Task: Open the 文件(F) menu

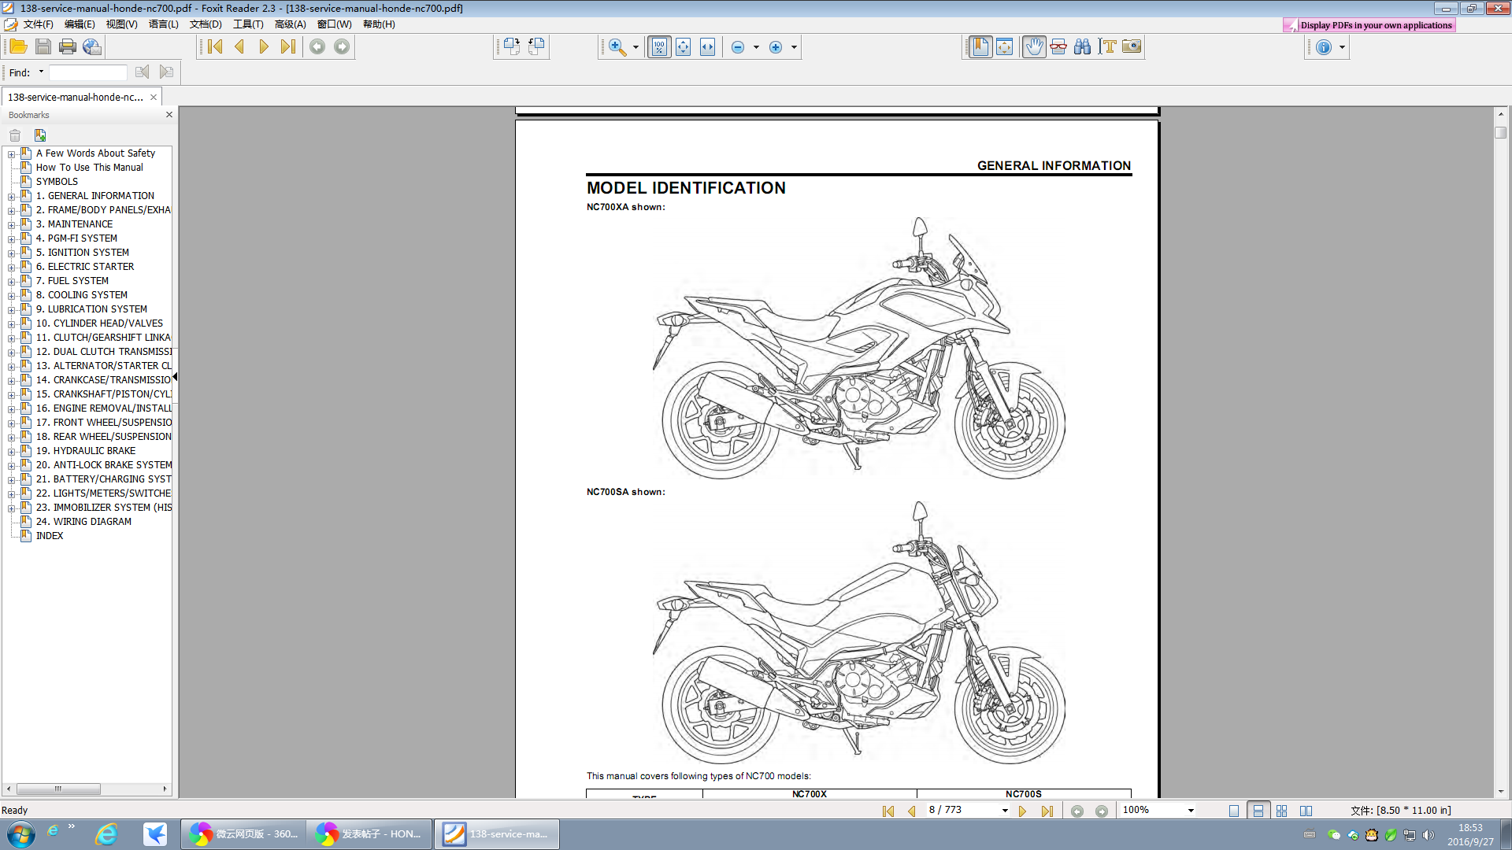Action: click(38, 24)
